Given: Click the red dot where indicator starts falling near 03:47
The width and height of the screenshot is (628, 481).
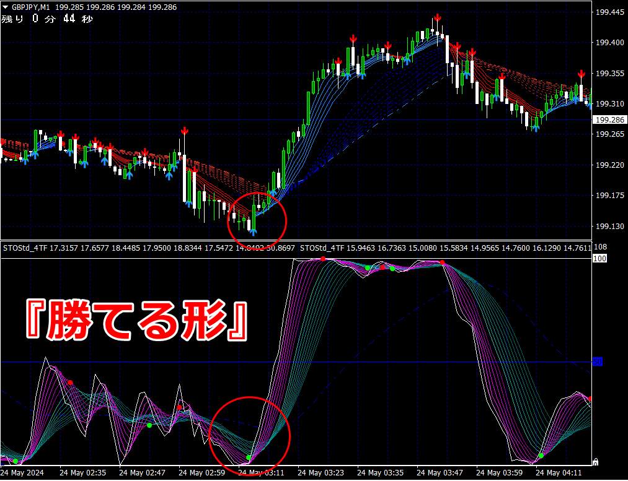Looking at the screenshot, I should [442, 262].
